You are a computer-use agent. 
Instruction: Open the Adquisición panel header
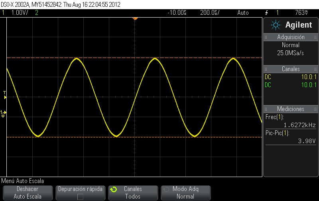(291, 37)
